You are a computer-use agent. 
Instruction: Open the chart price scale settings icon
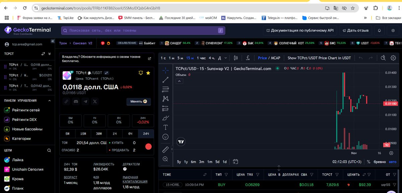pos(391,153)
